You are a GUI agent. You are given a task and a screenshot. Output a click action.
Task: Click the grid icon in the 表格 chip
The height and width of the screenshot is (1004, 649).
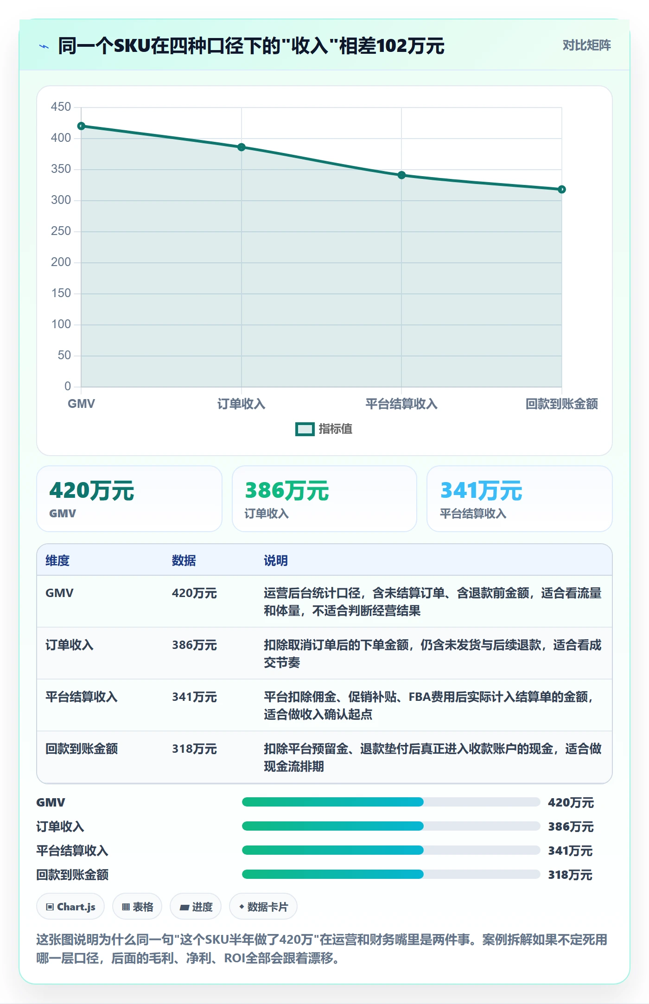tap(126, 907)
